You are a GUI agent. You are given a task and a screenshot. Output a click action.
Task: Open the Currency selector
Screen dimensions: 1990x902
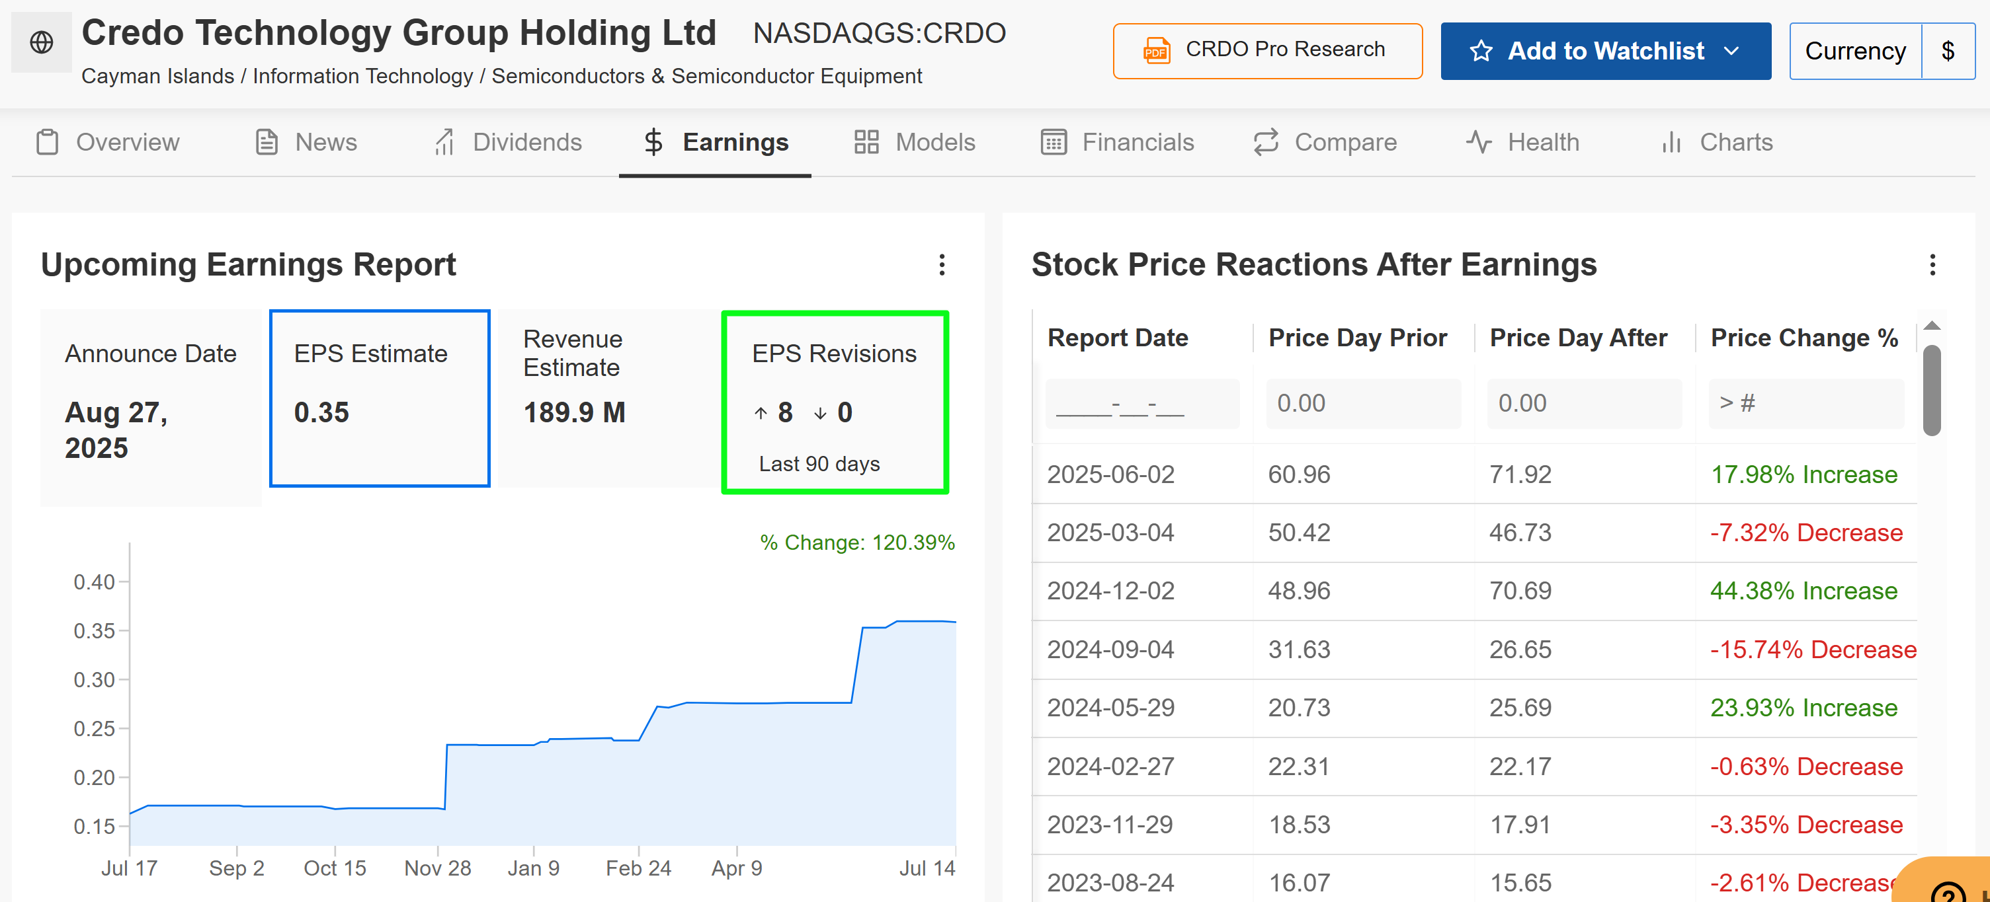click(1855, 51)
